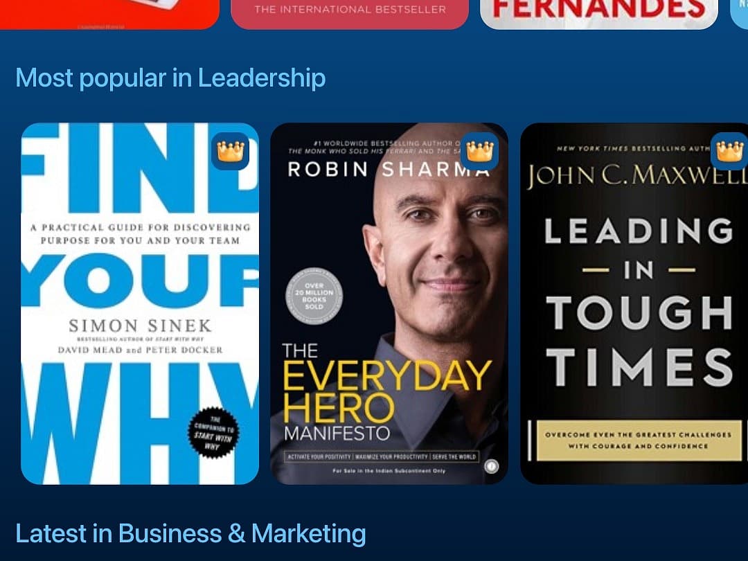Click the Simon Sinek author name

coord(140,326)
